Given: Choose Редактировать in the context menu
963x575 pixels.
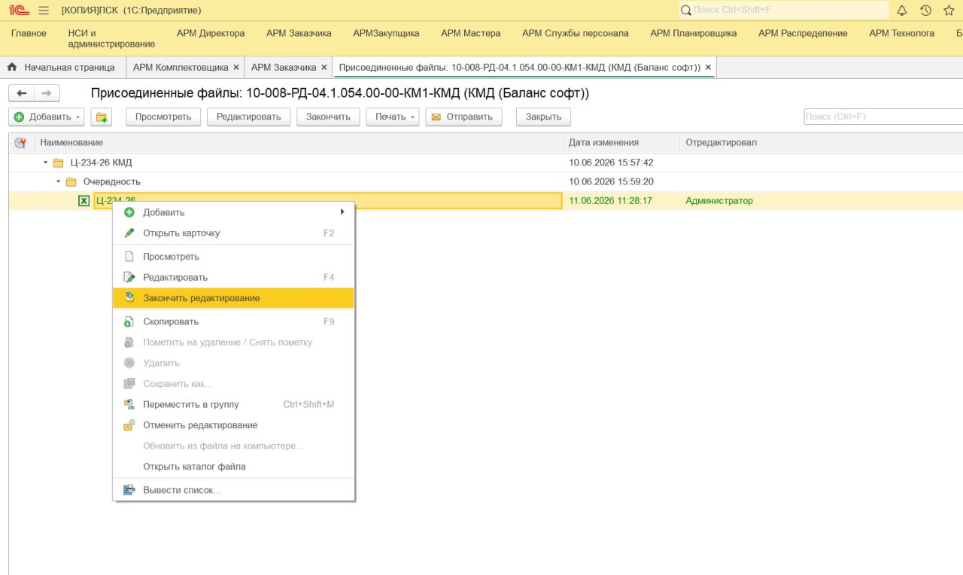Looking at the screenshot, I should 233,277.
